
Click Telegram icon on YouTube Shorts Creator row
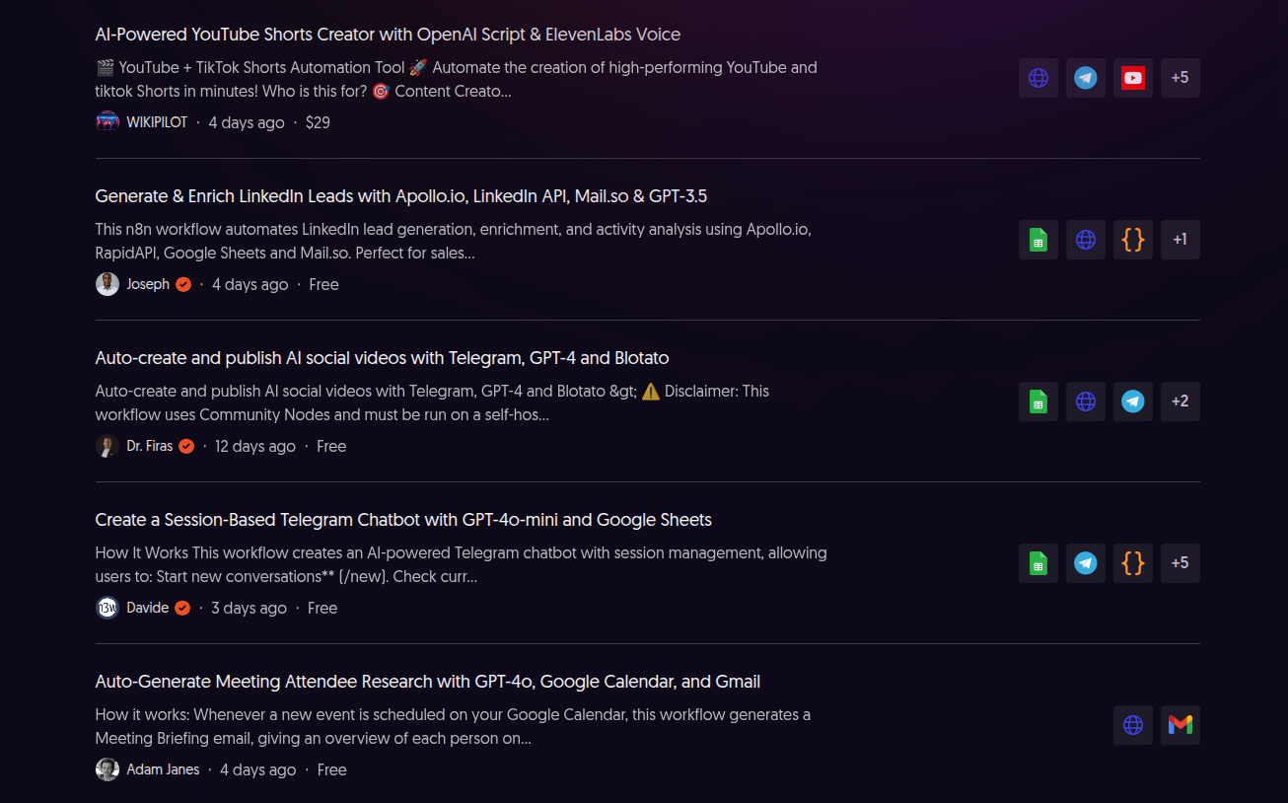click(x=1085, y=78)
